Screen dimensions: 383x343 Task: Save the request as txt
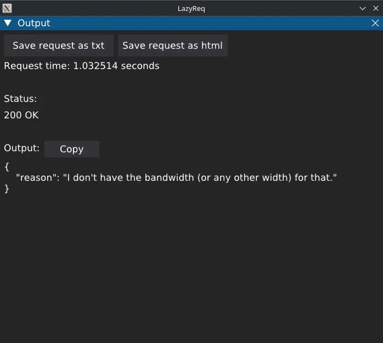coord(59,45)
